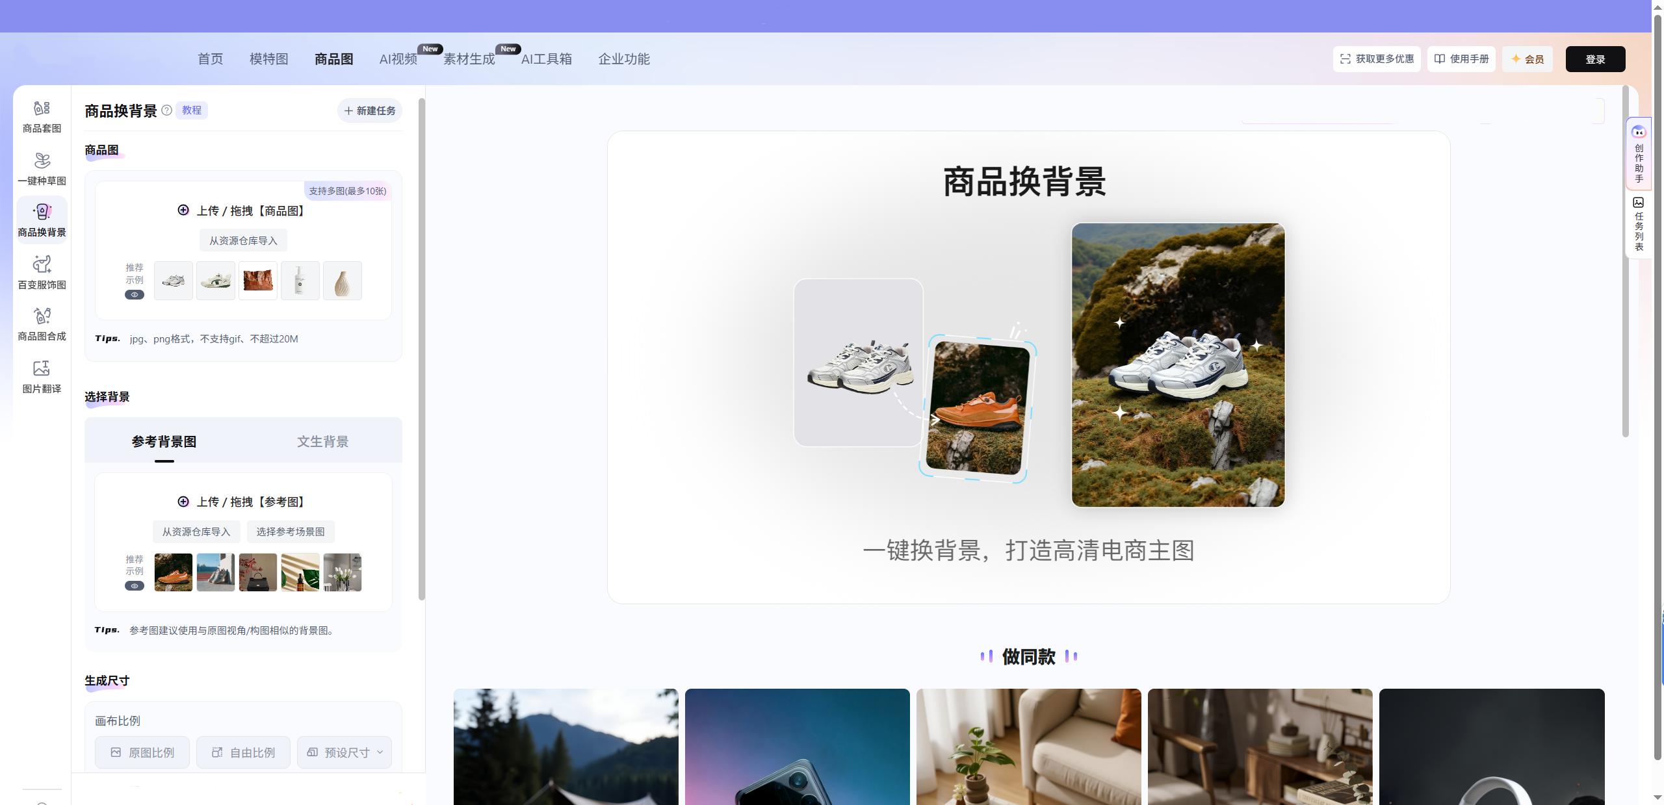Select the bottle with green leaf background example
The height and width of the screenshot is (805, 1664).
coord(300,572)
